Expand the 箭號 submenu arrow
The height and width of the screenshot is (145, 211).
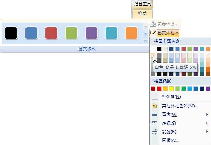pos(207,131)
